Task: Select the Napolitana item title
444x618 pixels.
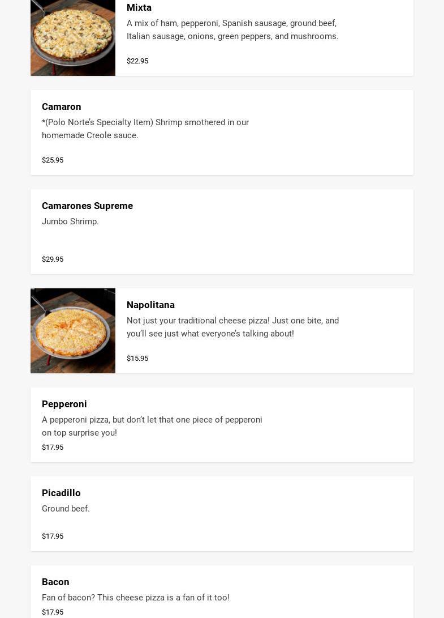Action: coord(150,305)
